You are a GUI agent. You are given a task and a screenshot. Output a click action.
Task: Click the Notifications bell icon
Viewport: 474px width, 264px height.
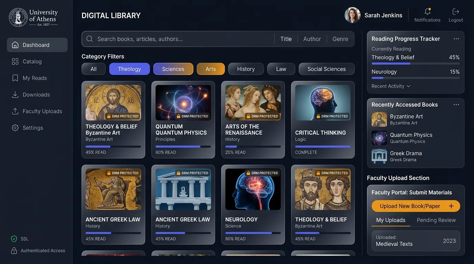pyautogui.click(x=427, y=12)
